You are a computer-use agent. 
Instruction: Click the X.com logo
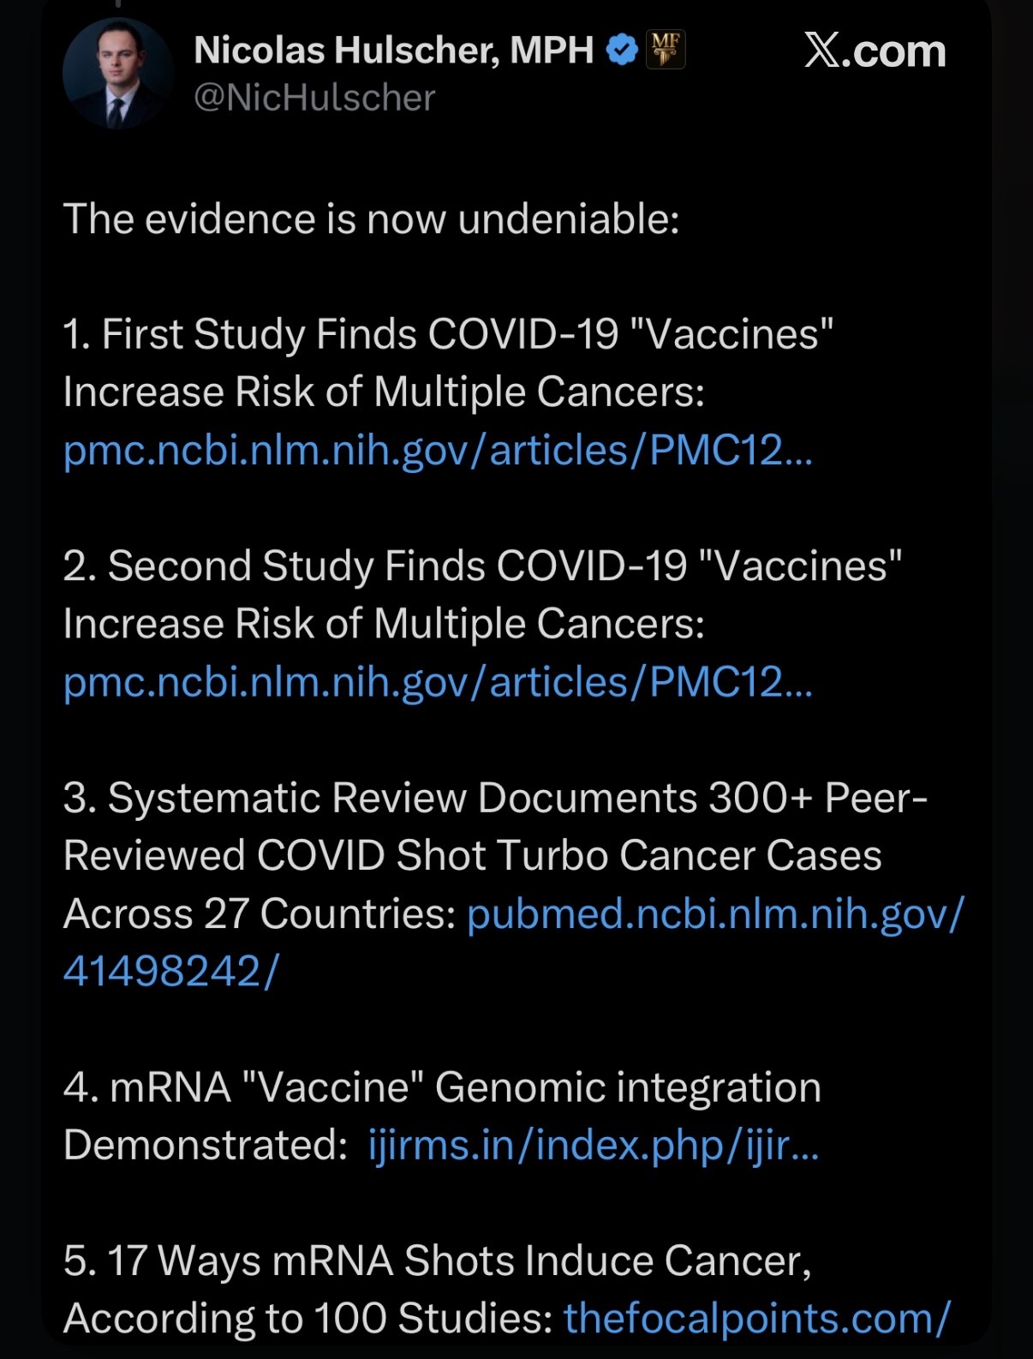point(875,51)
